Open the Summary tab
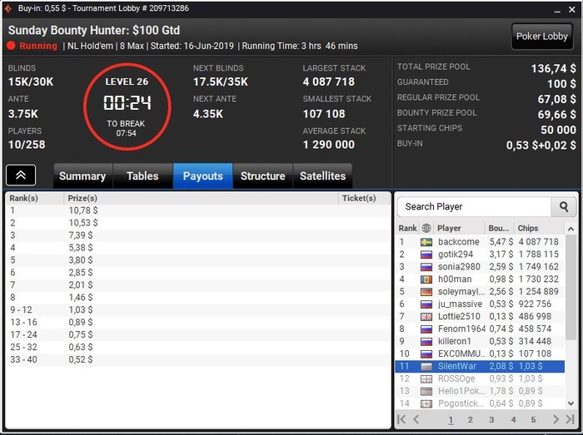583x435 pixels. (82, 176)
